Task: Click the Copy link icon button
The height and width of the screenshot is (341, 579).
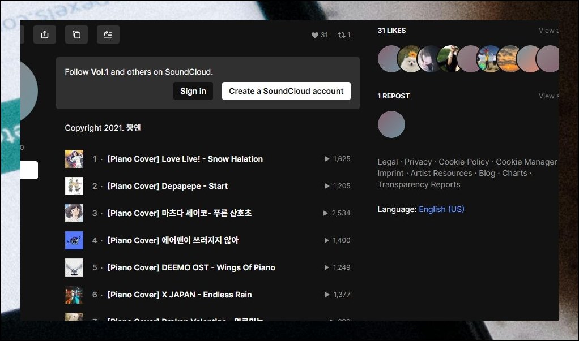Action: click(x=76, y=34)
